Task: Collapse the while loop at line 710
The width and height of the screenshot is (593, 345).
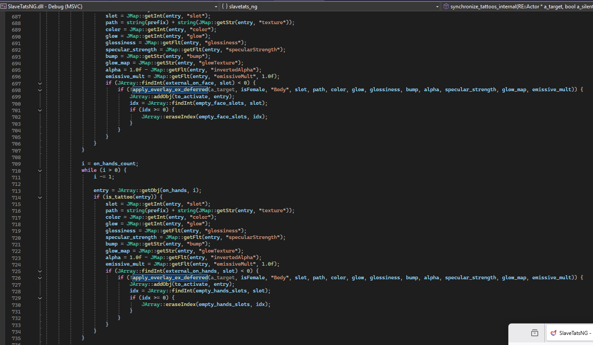Action: pyautogui.click(x=40, y=171)
